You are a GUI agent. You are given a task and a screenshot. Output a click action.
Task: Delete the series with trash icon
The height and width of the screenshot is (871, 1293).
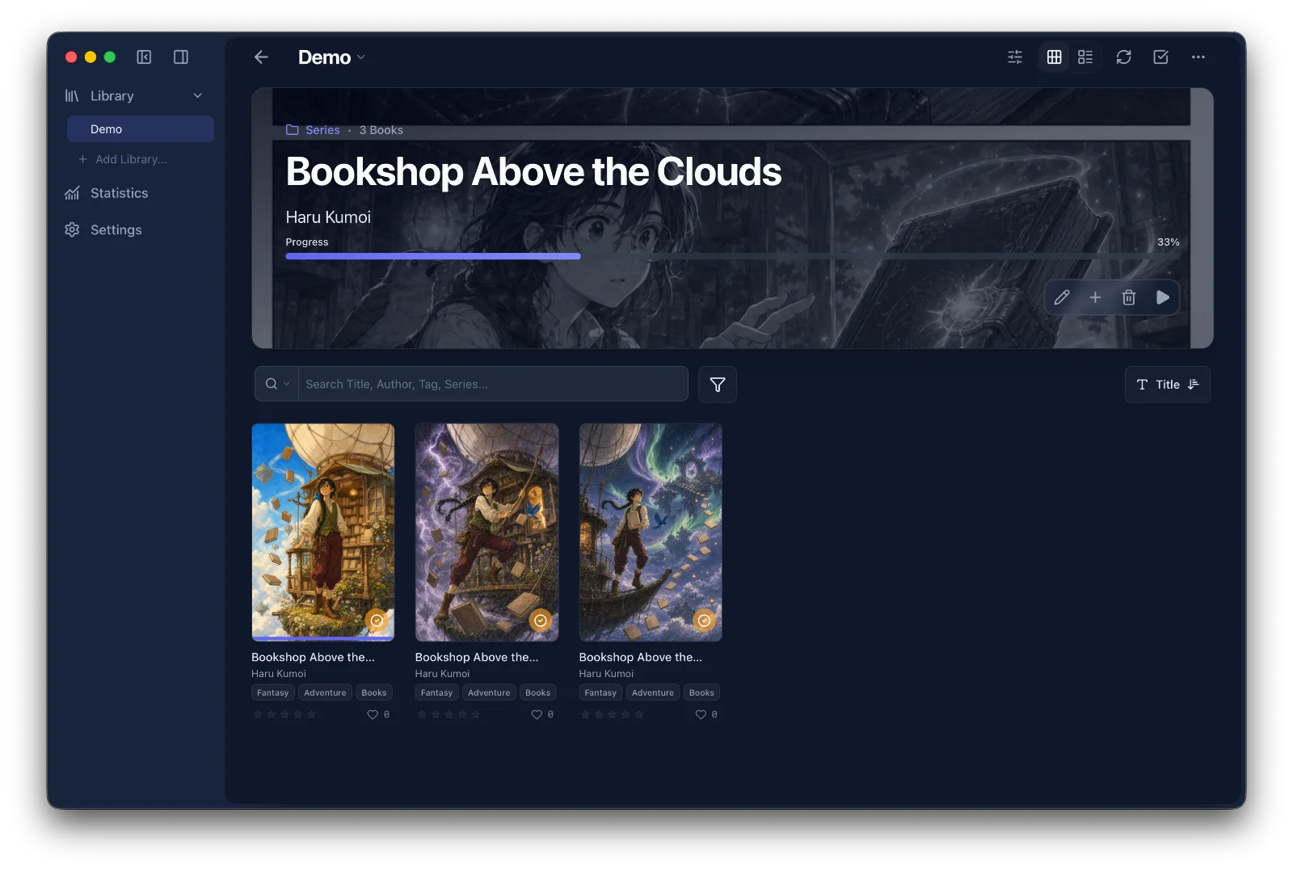point(1129,297)
